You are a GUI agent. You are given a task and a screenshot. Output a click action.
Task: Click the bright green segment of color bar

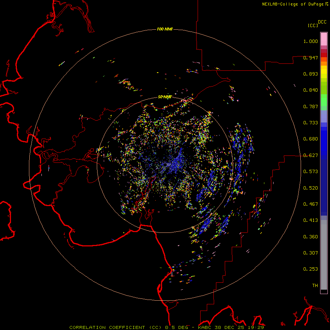point(324,100)
